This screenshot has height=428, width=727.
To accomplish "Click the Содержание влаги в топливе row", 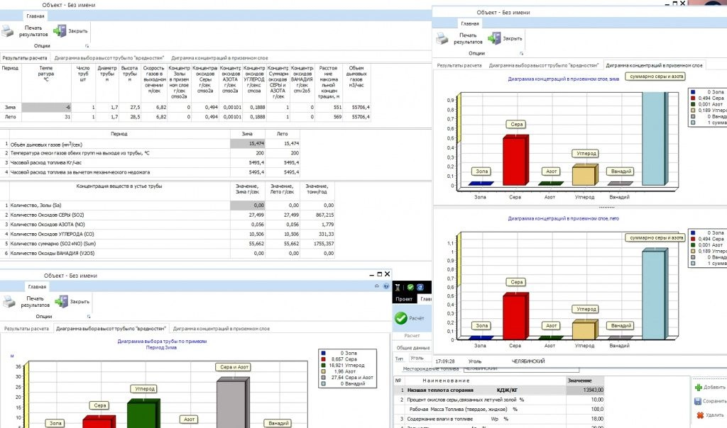I will (498, 419).
